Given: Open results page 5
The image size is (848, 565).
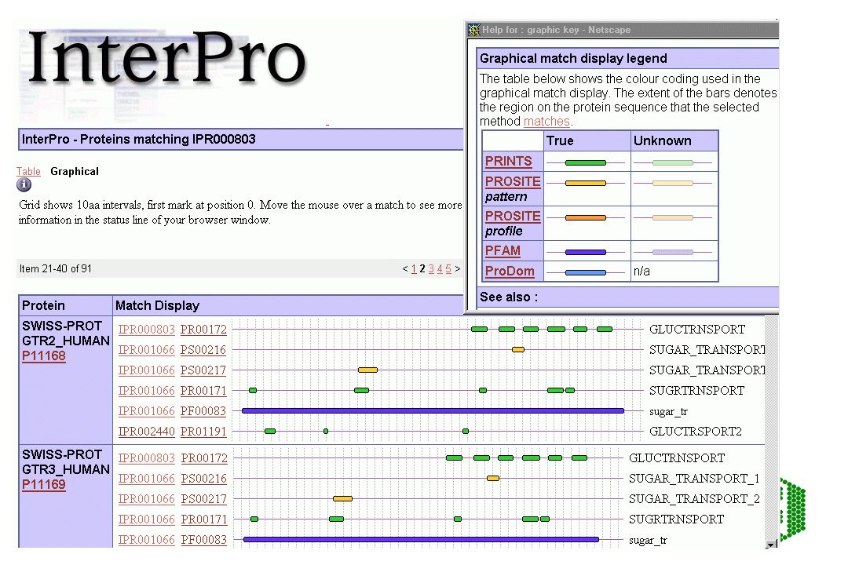Looking at the screenshot, I should click(448, 268).
